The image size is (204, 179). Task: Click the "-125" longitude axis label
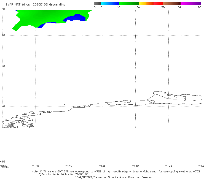tap(169, 166)
